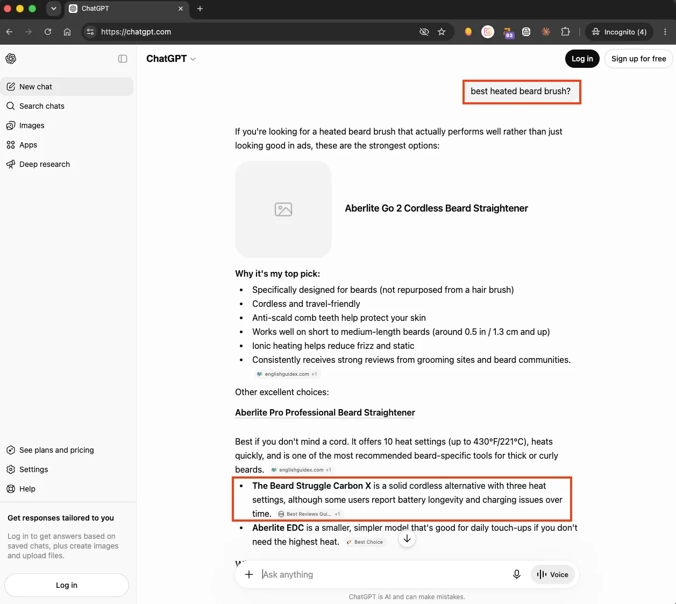Click the extension icon with 93 badge
676x604 pixels.
[508, 33]
